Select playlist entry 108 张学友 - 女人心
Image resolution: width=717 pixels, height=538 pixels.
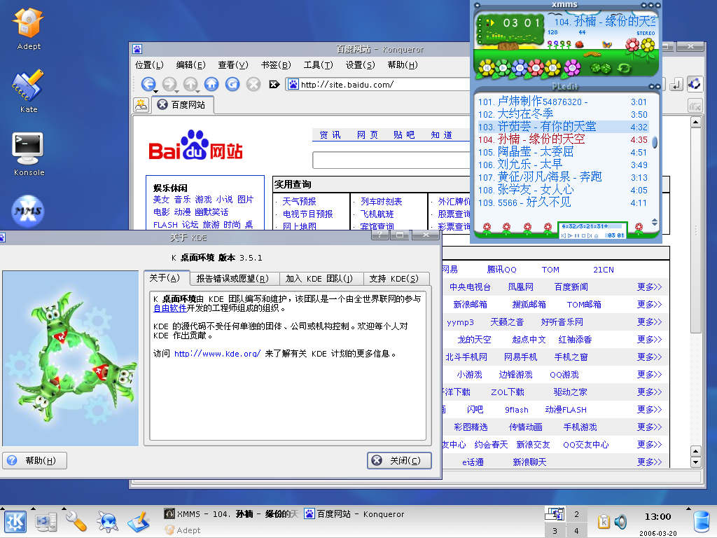563,190
